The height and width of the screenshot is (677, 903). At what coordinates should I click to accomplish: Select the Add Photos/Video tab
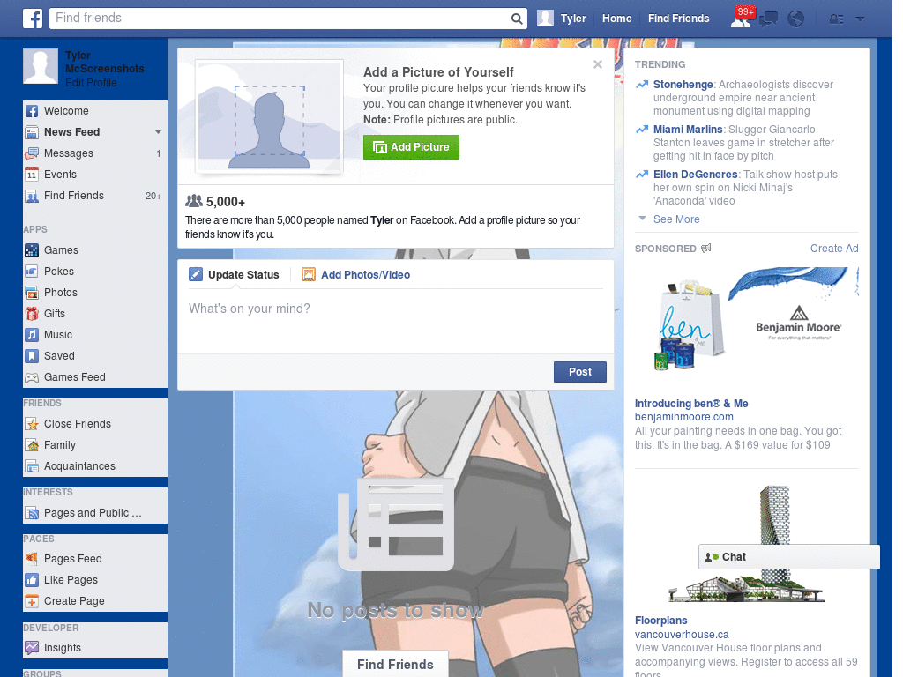click(x=356, y=275)
